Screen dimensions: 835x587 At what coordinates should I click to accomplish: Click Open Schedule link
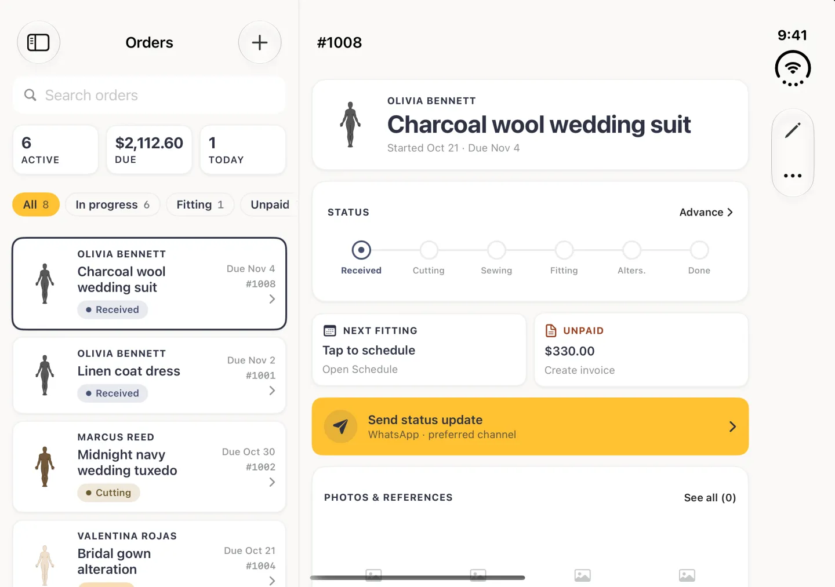click(360, 369)
